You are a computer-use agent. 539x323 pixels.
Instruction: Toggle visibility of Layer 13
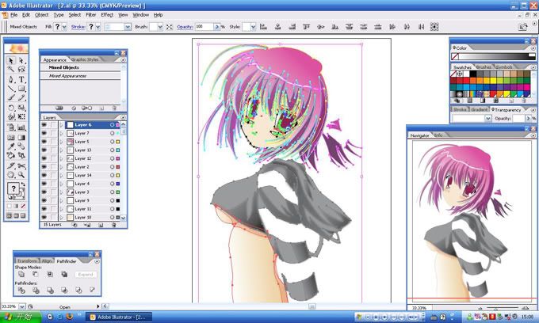[44, 150]
